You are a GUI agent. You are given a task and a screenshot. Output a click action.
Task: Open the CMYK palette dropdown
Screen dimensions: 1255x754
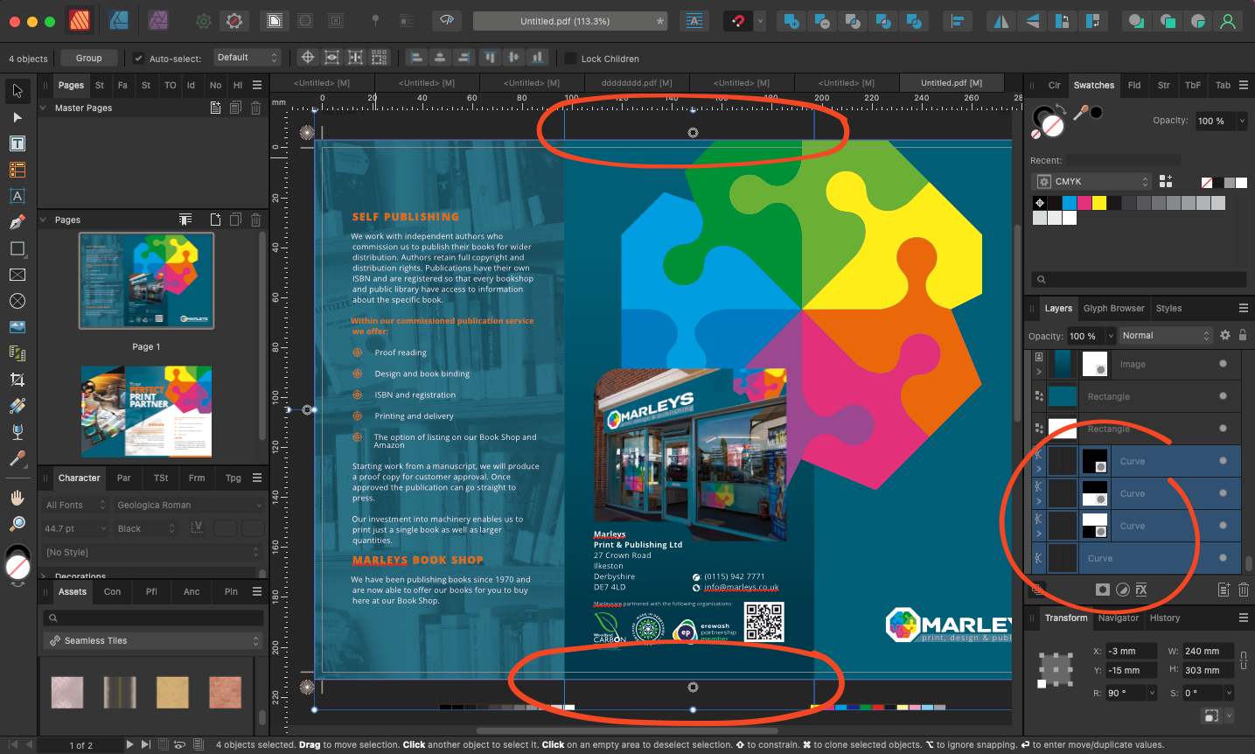tap(1093, 181)
